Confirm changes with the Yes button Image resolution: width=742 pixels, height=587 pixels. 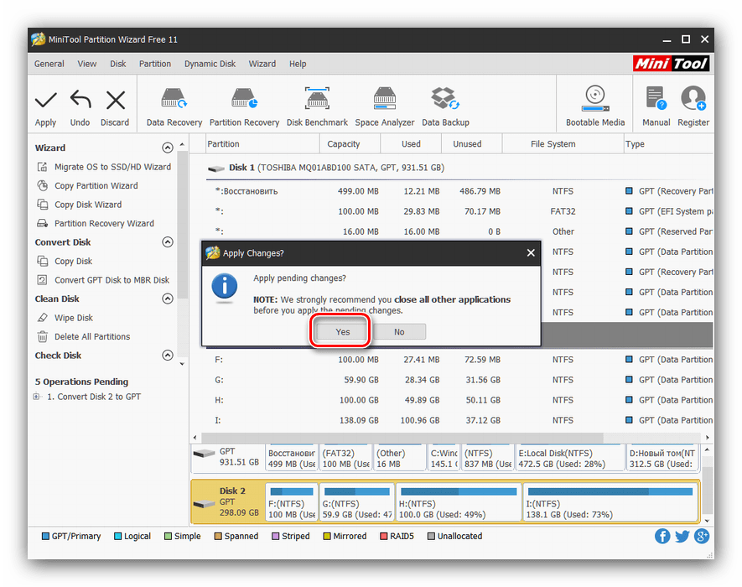coord(343,332)
